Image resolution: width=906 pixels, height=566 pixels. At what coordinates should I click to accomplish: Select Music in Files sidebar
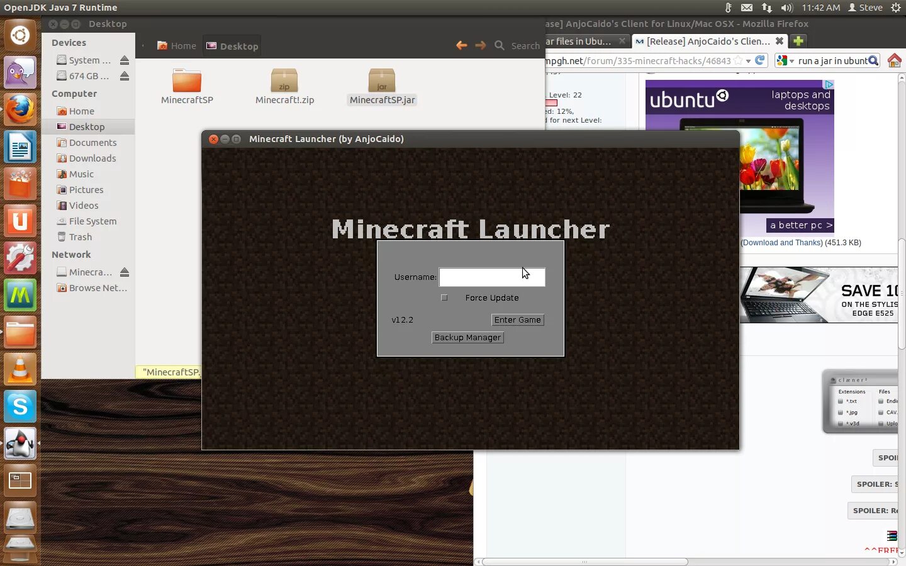click(88, 174)
